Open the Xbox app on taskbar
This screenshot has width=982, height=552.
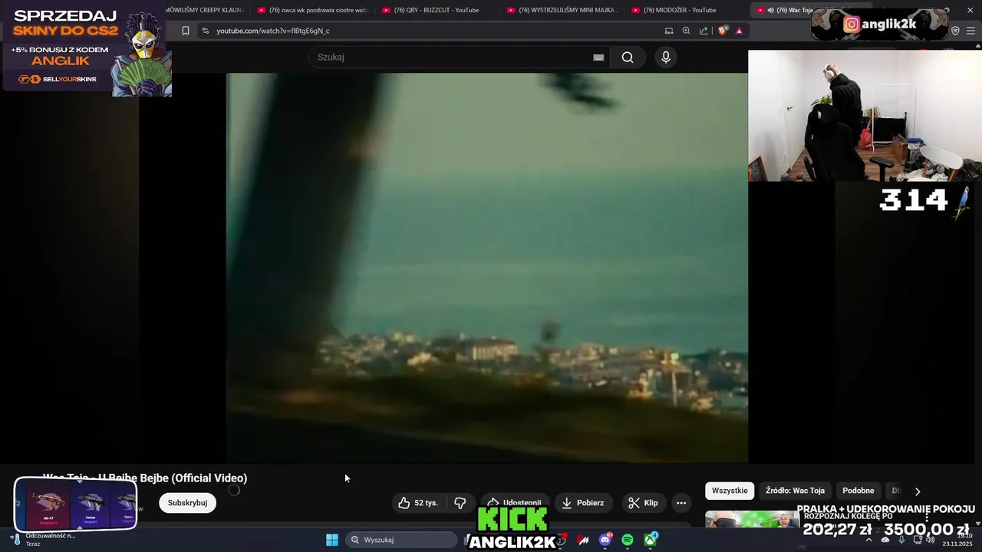(650, 540)
